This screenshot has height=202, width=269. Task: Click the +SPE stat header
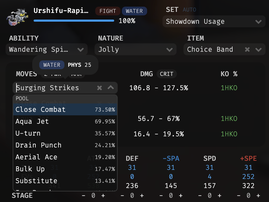click(248, 159)
